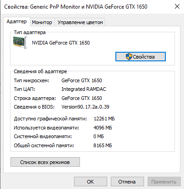Confirm with the OK button
The width and height of the screenshot is (184, 189).
[x=90, y=182]
